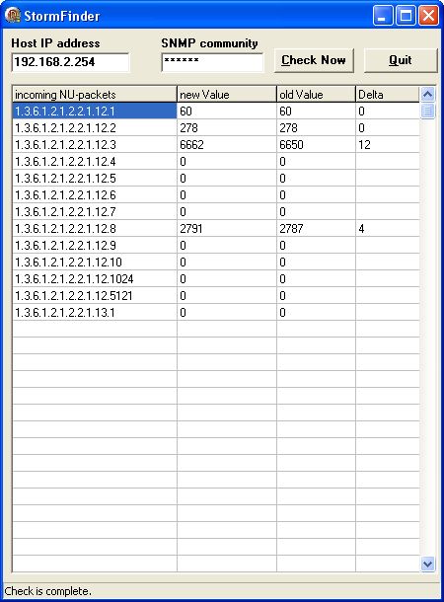The width and height of the screenshot is (444, 602).
Task: Select row 1.3.6.1.2.1.2.2.1.12.1024
Action: point(216,278)
